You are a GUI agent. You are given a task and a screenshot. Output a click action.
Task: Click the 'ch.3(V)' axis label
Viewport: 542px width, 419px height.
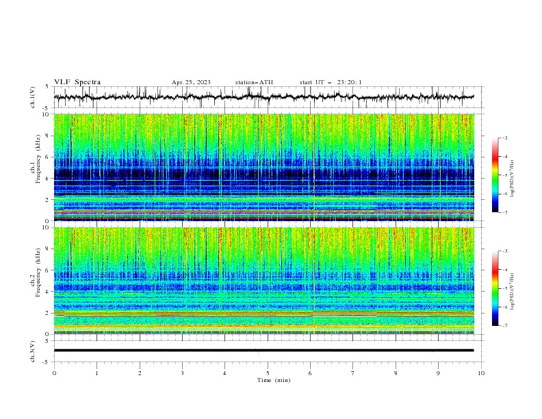tap(33, 351)
